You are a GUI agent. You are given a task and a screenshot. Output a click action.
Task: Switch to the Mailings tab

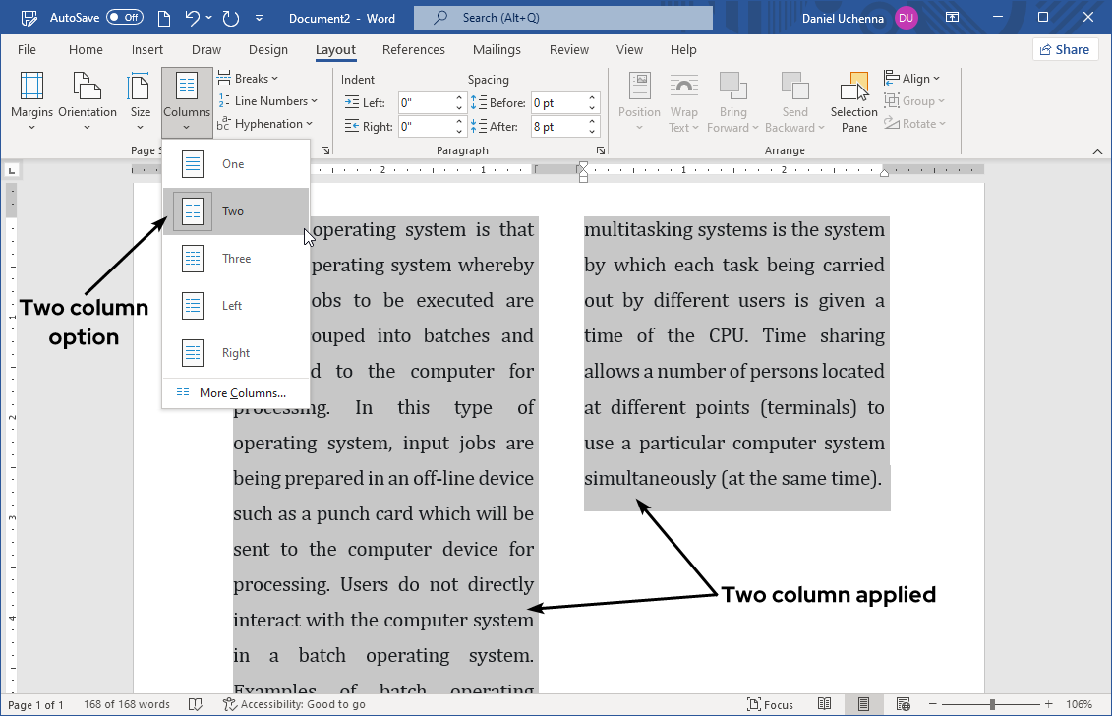tap(497, 49)
